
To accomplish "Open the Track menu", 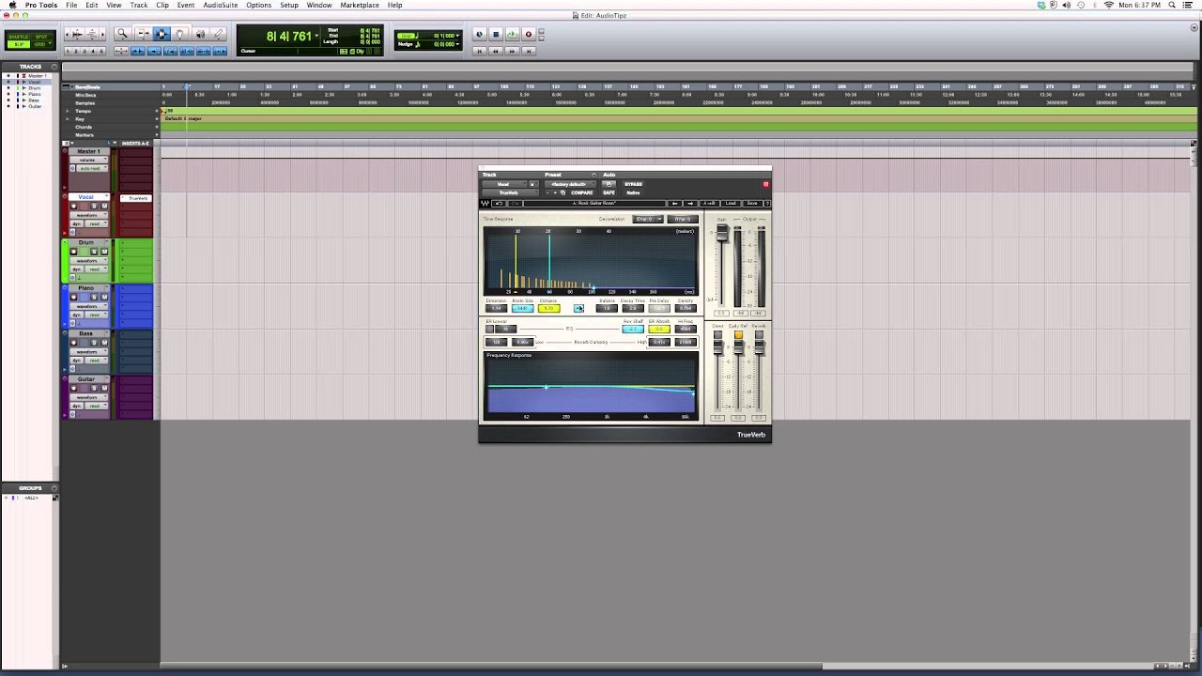I will pyautogui.click(x=139, y=5).
